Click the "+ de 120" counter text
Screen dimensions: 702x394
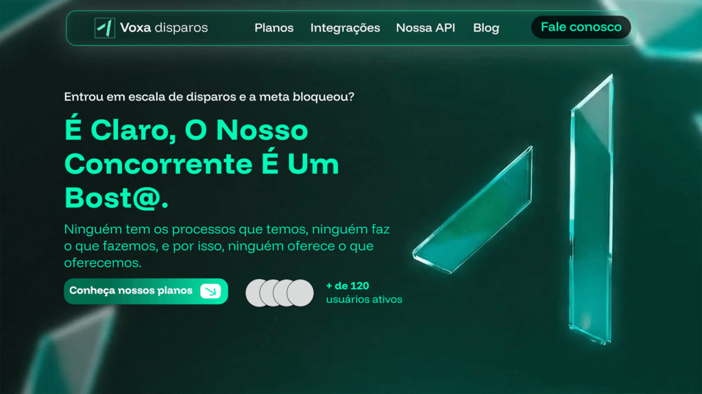click(348, 286)
